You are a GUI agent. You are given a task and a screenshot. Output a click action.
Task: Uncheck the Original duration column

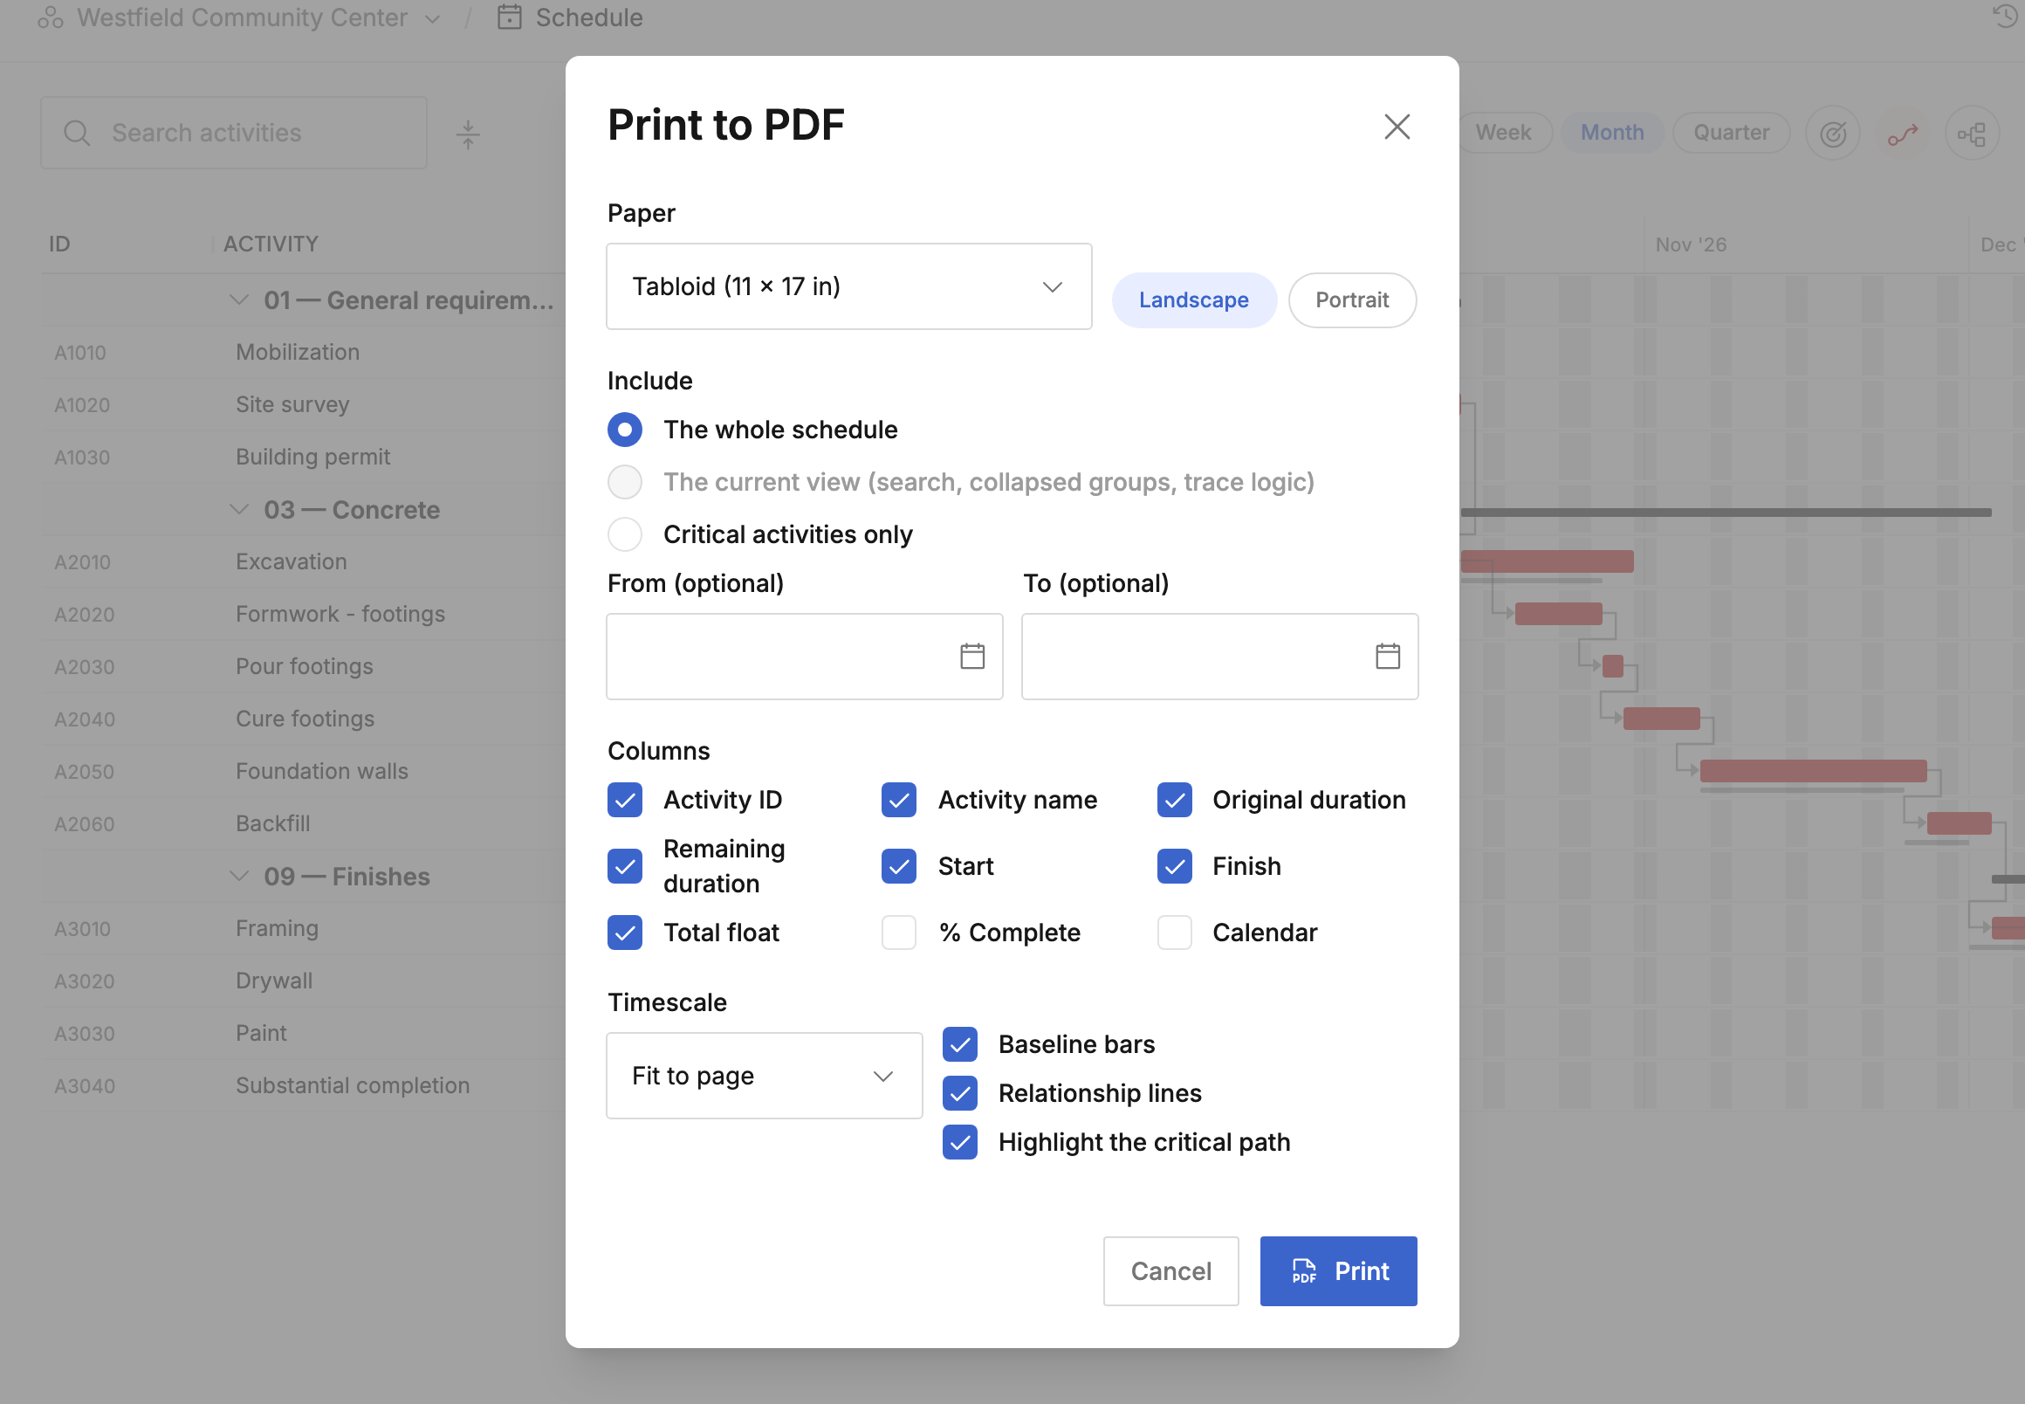coord(1174,800)
